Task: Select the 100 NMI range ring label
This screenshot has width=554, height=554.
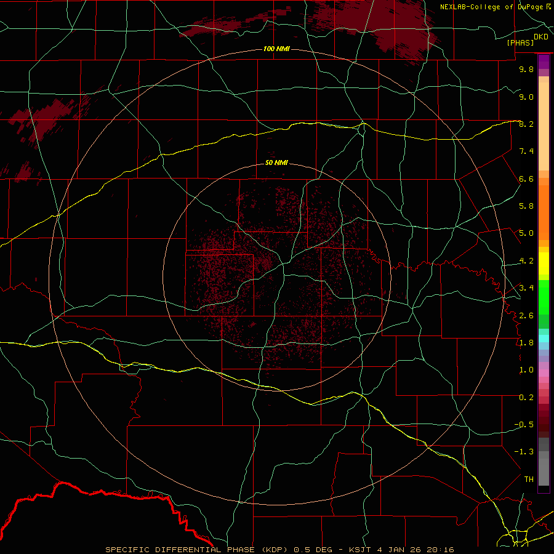Action: [276, 49]
